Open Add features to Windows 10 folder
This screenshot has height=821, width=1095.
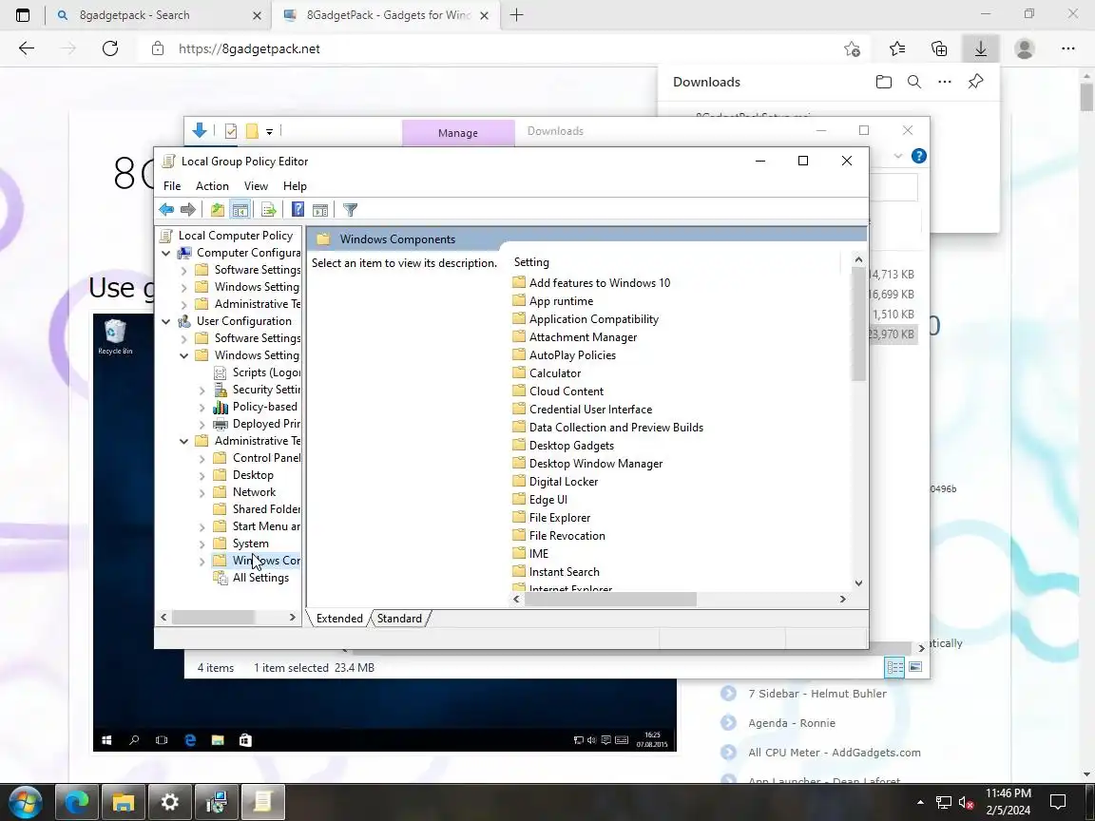tap(599, 283)
